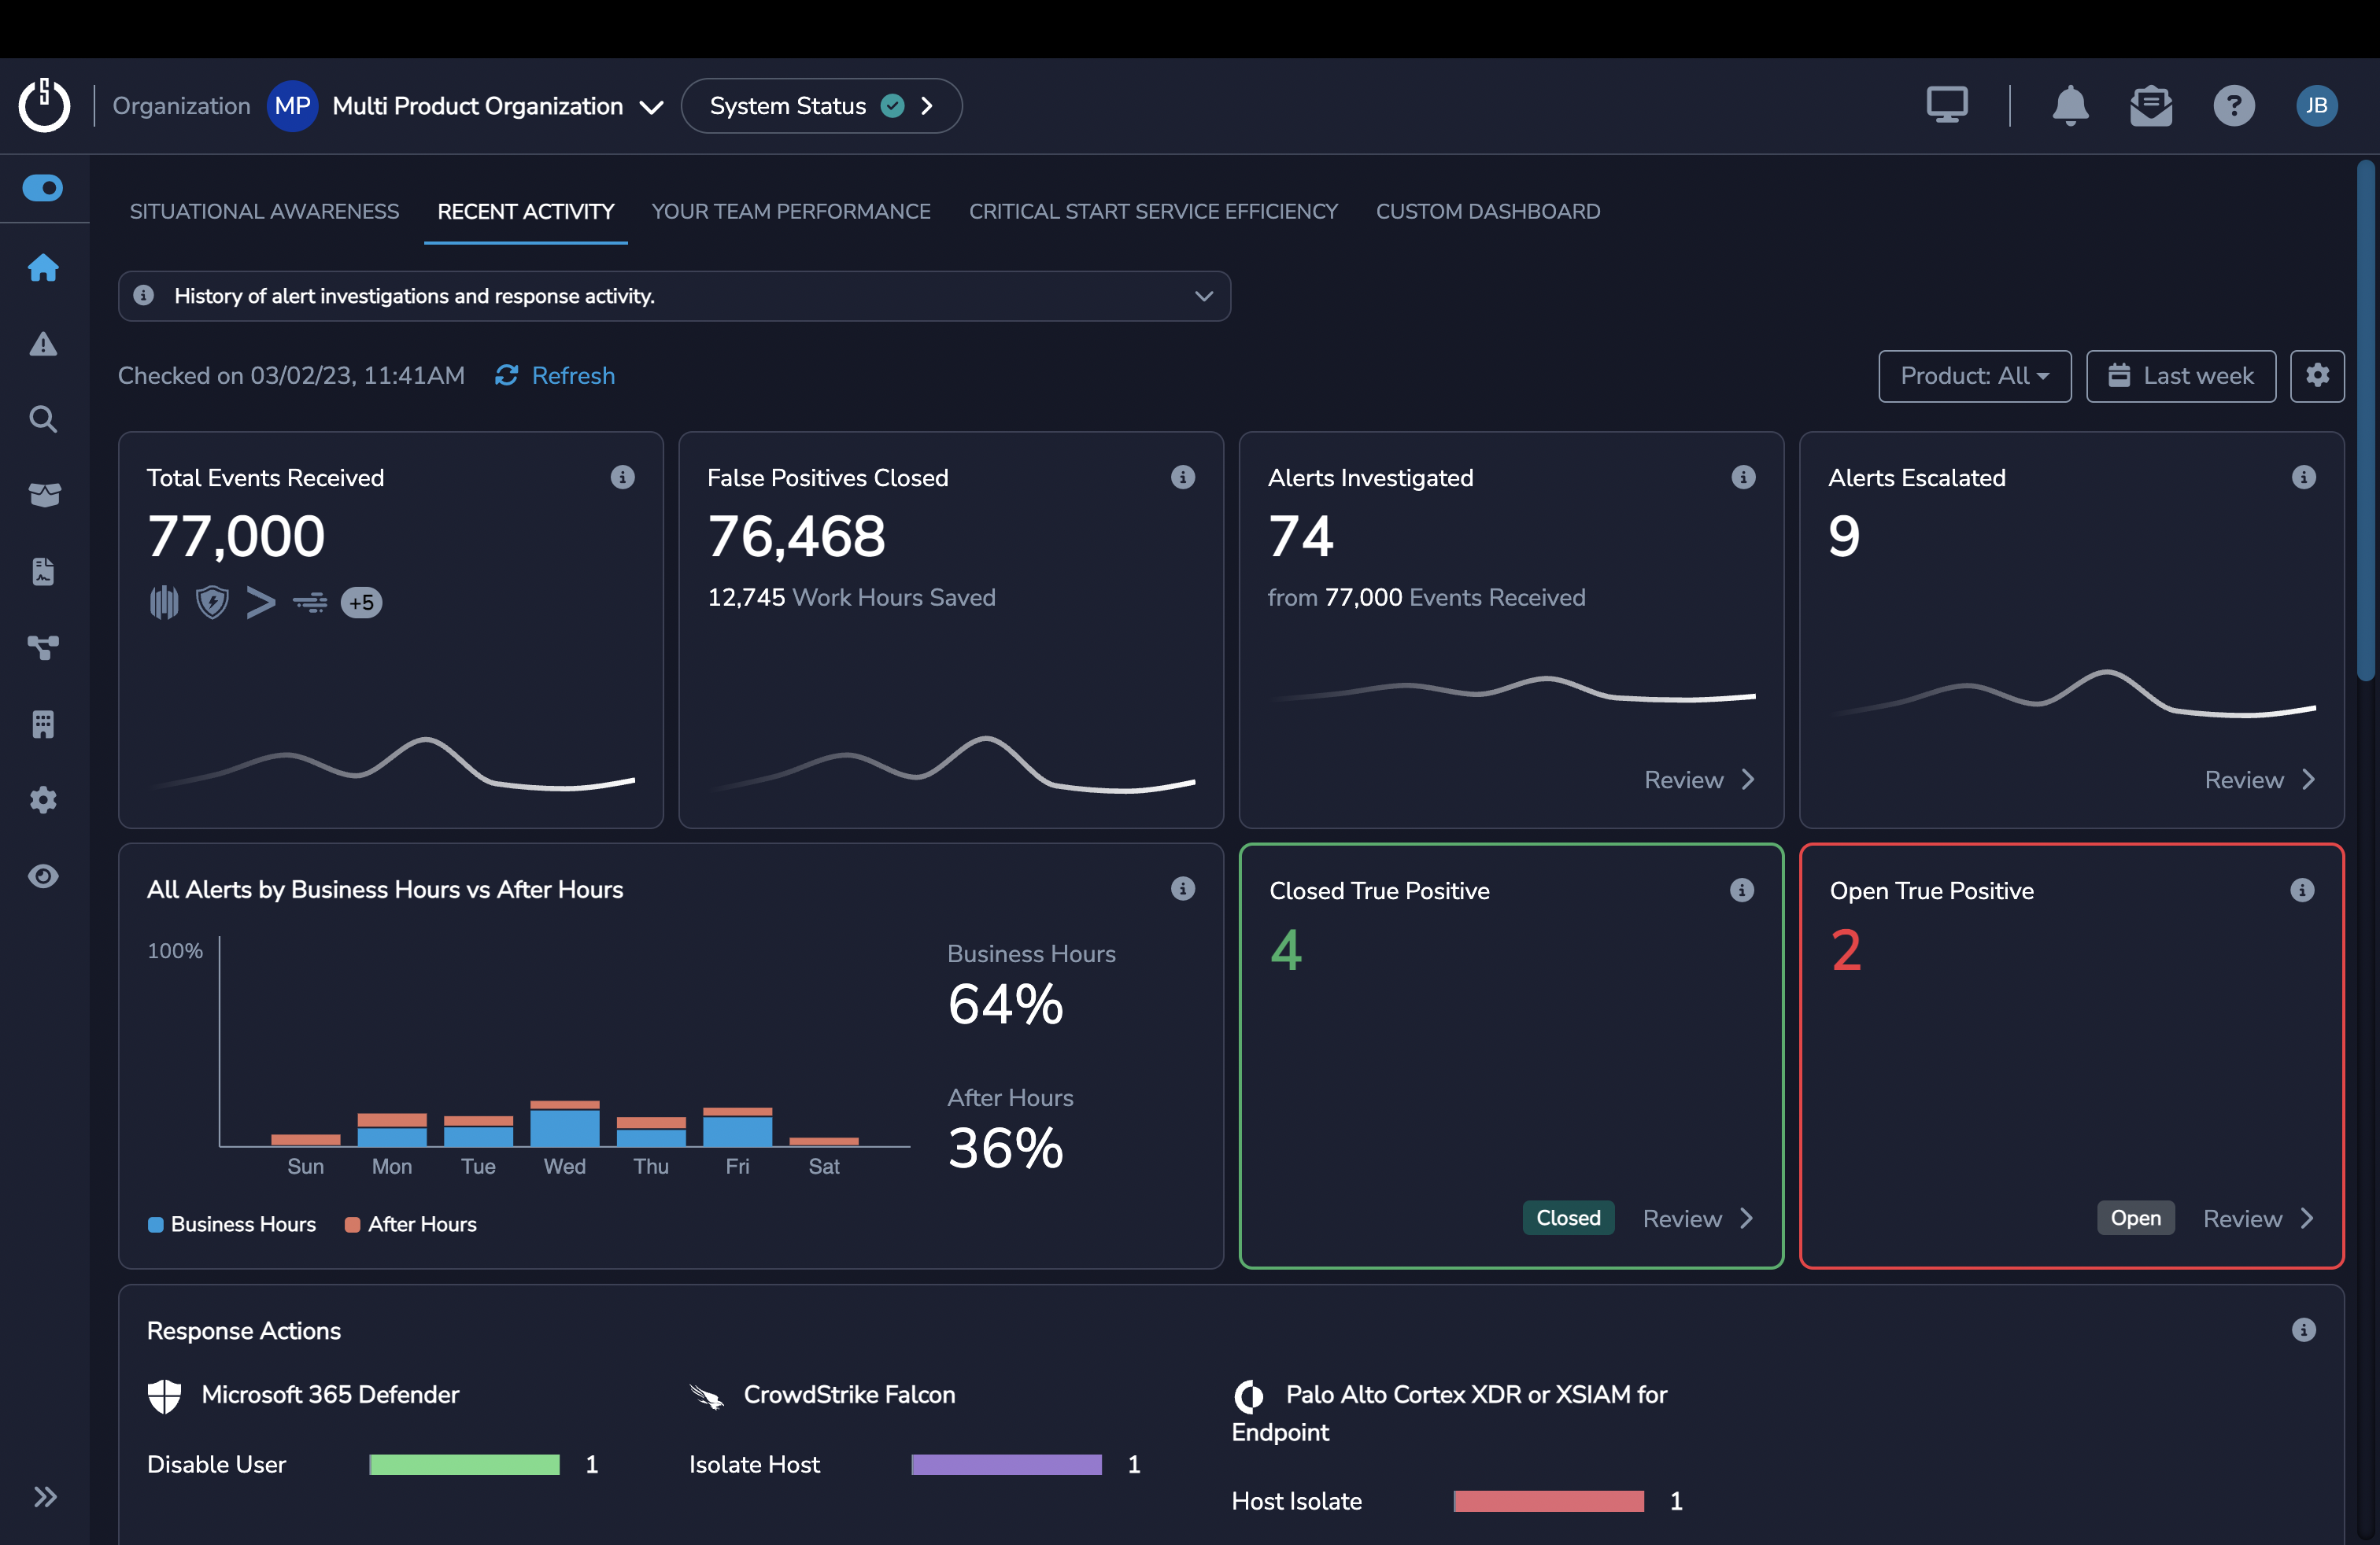Viewport: 2380px width, 1545px height.
Task: Open the workflow nodes sidebar icon
Action: tap(43, 647)
